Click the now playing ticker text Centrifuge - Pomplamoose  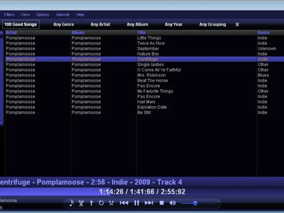point(42,182)
